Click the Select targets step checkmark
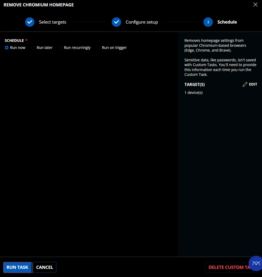 tap(30, 22)
